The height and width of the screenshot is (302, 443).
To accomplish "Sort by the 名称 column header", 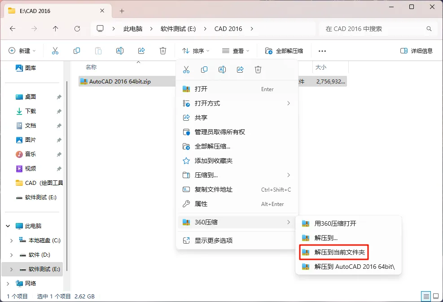I will (91, 67).
